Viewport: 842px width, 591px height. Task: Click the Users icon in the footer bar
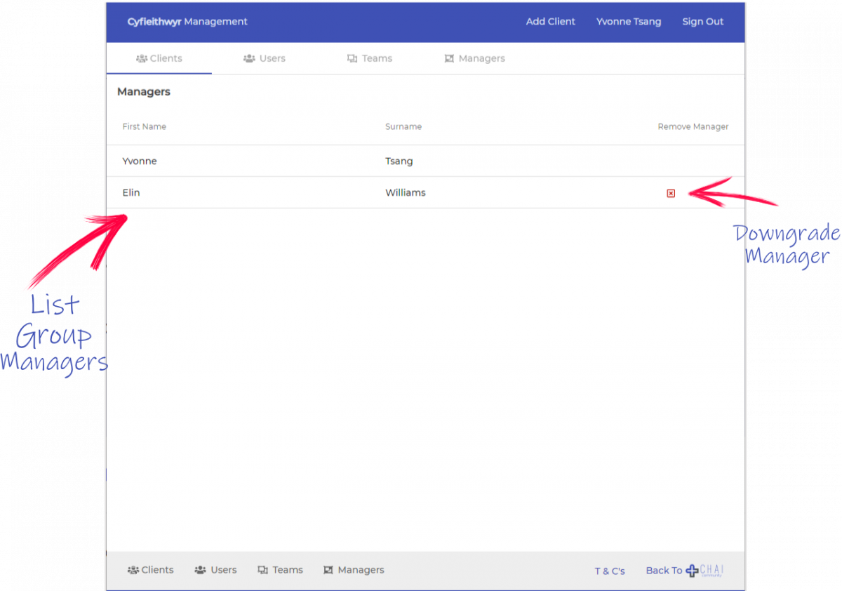pos(199,570)
